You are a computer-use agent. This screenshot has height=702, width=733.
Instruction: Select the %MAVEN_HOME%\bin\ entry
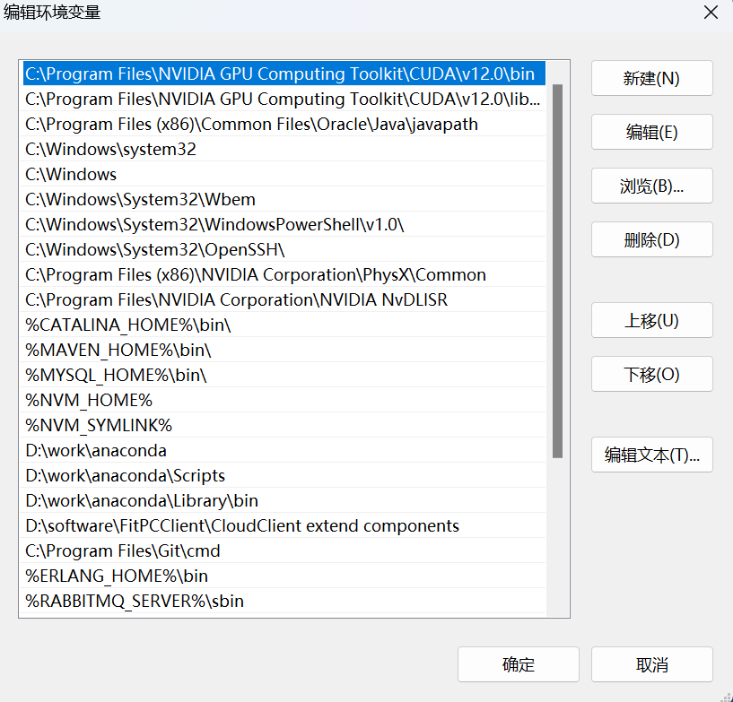284,350
